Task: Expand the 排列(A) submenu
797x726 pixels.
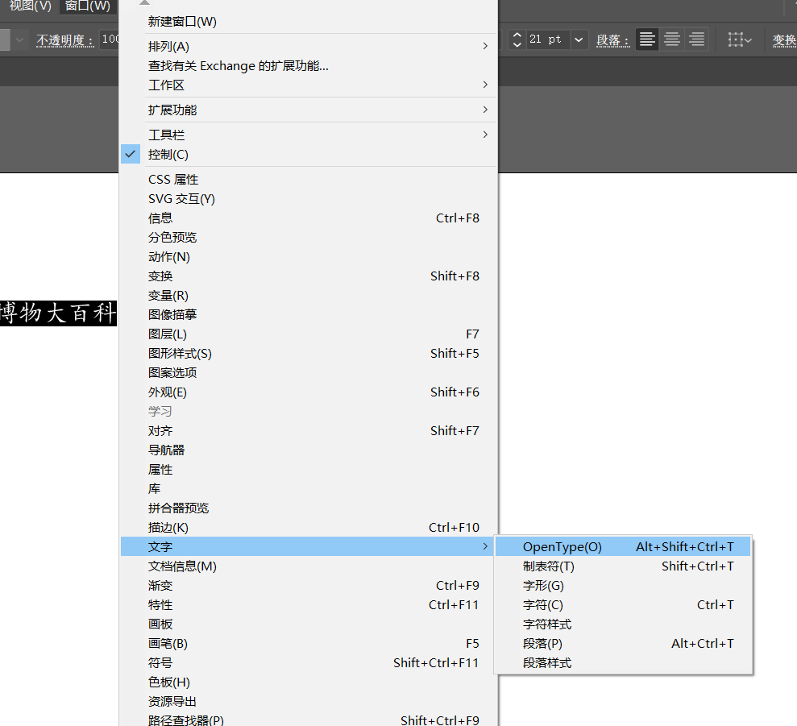Action: click(x=308, y=46)
